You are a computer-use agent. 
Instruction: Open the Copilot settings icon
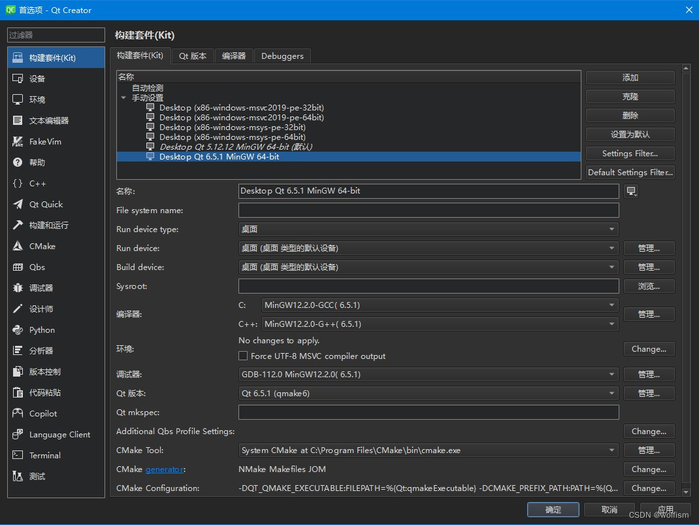(x=18, y=413)
